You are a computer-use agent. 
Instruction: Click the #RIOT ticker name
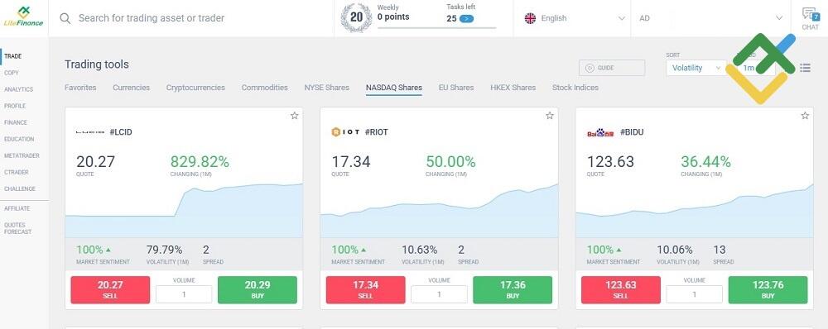(377, 132)
